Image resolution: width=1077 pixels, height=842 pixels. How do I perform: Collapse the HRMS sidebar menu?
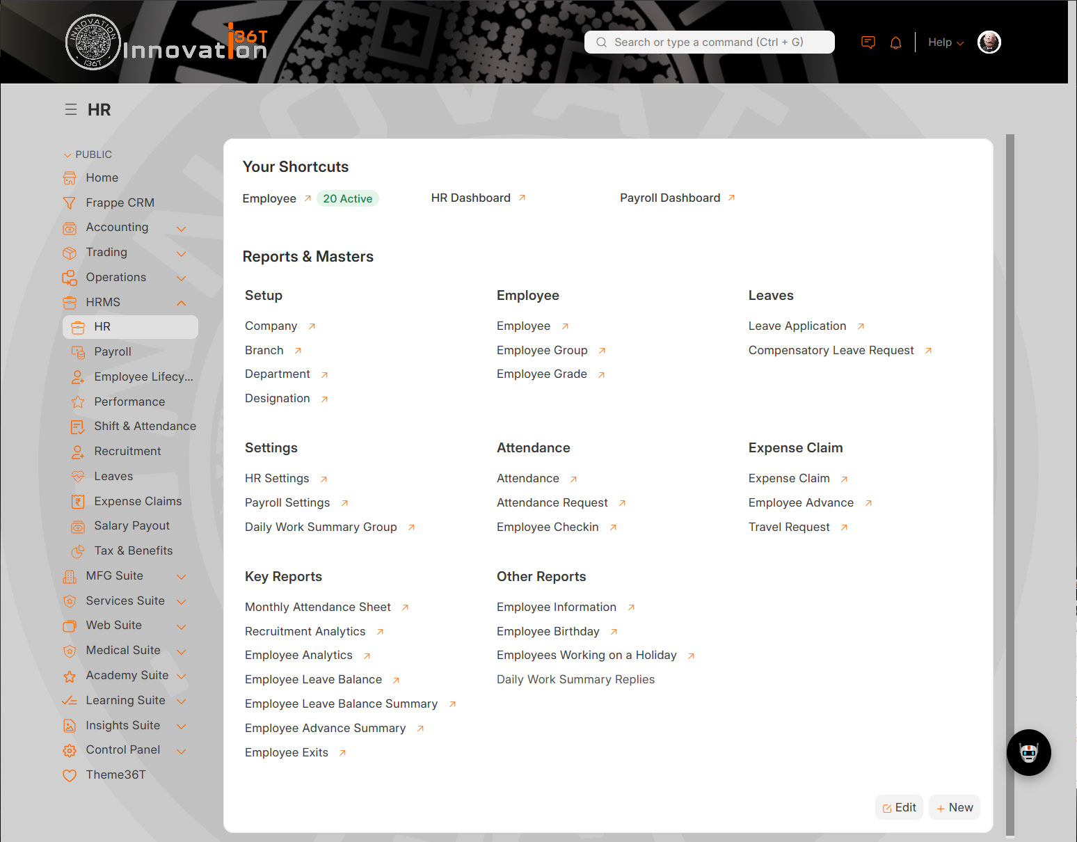click(x=181, y=303)
